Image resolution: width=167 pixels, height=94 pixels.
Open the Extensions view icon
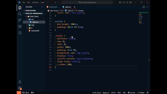pyautogui.click(x=20, y=33)
